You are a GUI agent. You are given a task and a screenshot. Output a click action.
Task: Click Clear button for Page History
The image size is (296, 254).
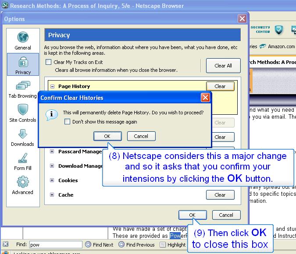[x=220, y=86]
